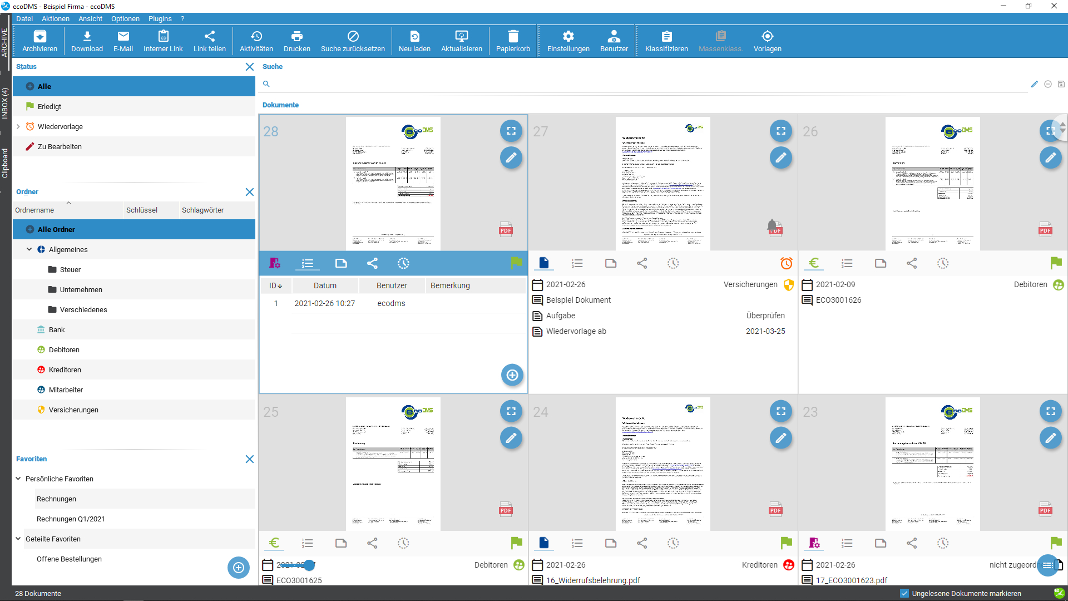Click the plus button on document 28
Viewport: 1068px width, 601px height.
[512, 375]
